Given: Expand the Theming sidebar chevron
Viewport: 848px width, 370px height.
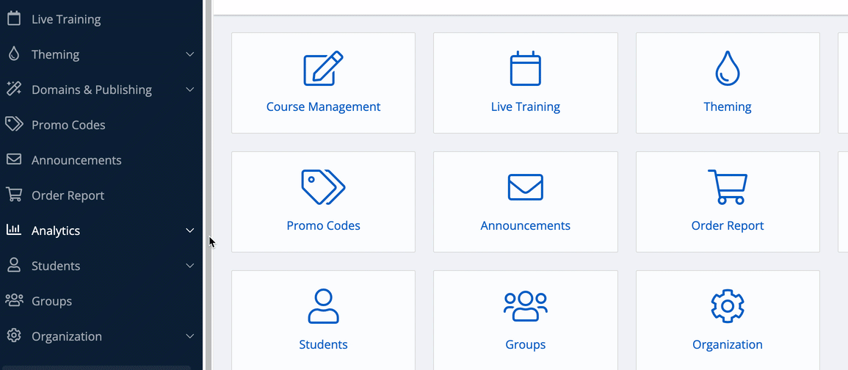Looking at the screenshot, I should (x=190, y=54).
